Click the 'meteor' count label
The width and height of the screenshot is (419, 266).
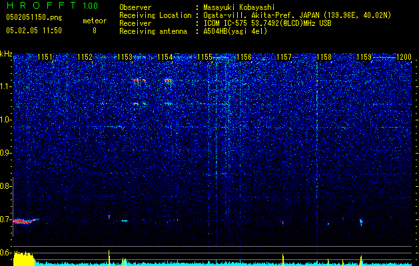(x=95, y=21)
